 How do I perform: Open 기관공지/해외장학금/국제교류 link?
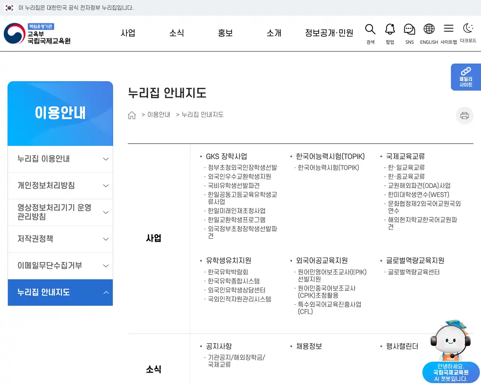point(236,361)
